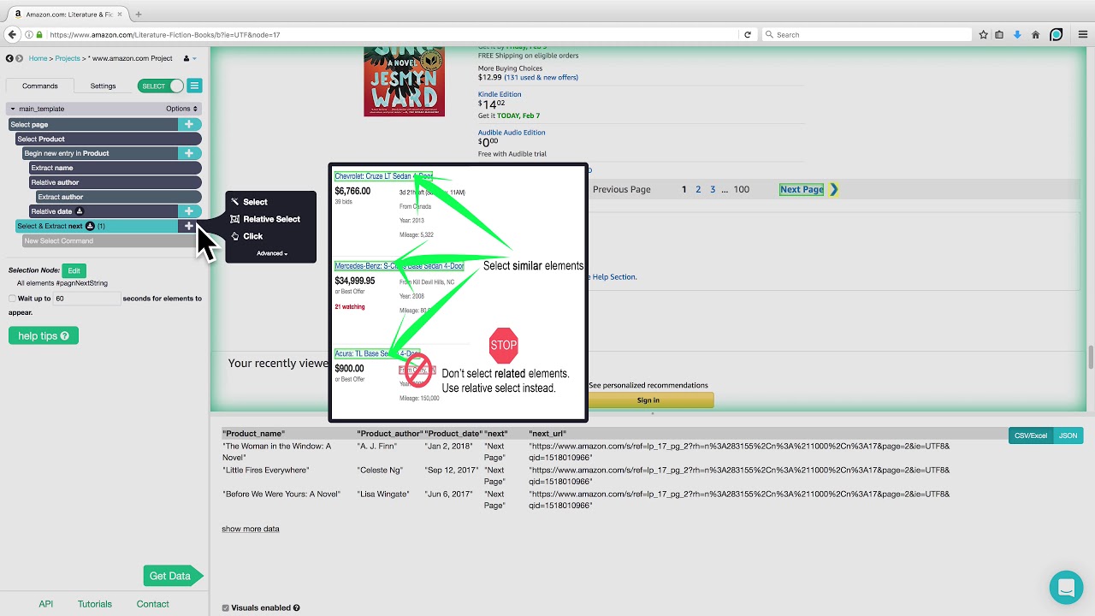Viewport: 1095px width, 616px height.
Task: Open the blue downloads arrow icon
Action: tap(1017, 35)
